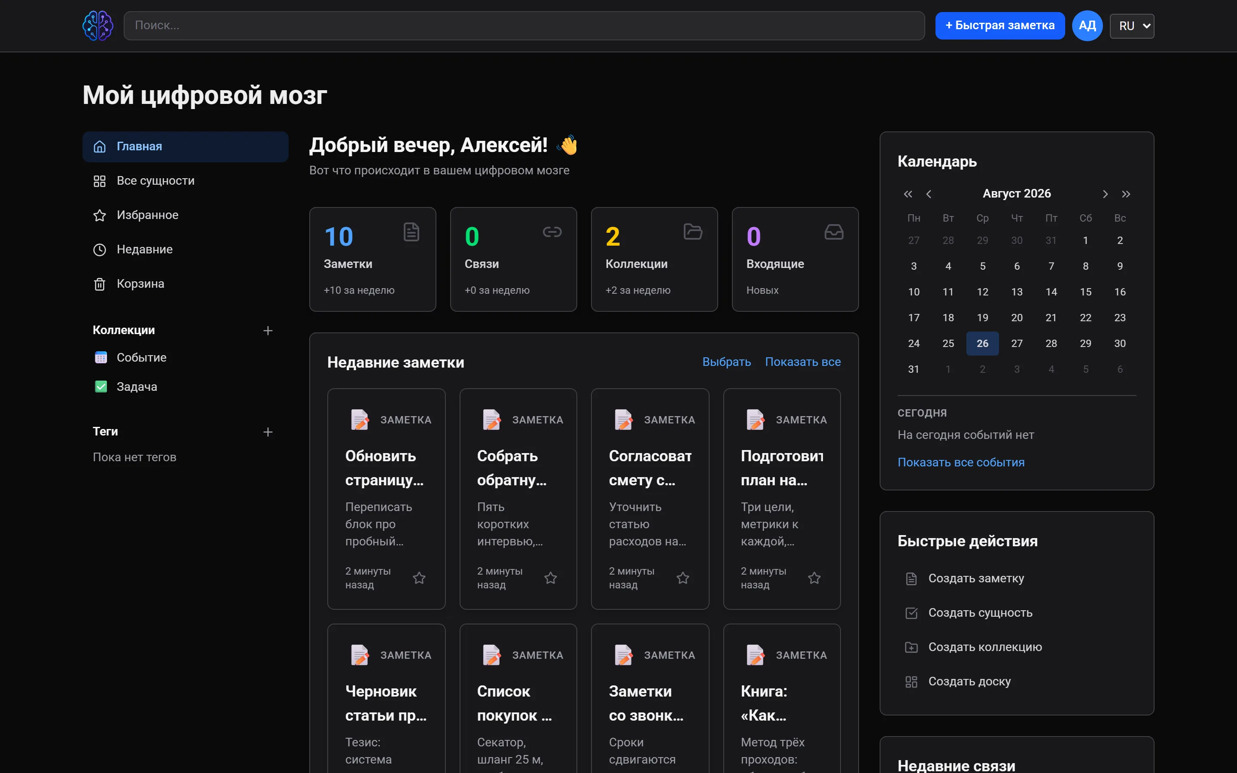Image resolution: width=1237 pixels, height=773 pixels.
Task: Click the Создать сущность quick action
Action: coord(1017,612)
